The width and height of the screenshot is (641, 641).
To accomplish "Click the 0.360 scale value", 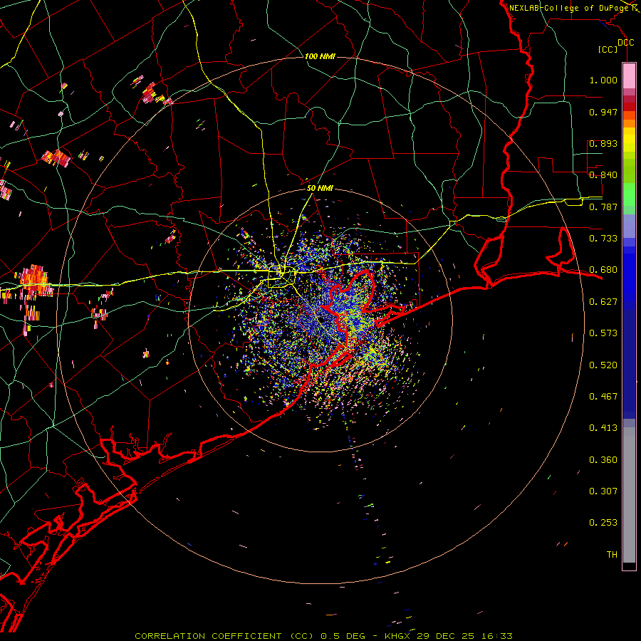I will point(603,460).
